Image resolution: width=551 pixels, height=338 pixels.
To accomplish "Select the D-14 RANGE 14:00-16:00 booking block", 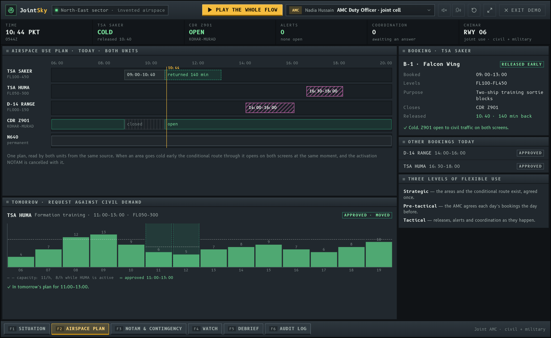I will (270, 108).
